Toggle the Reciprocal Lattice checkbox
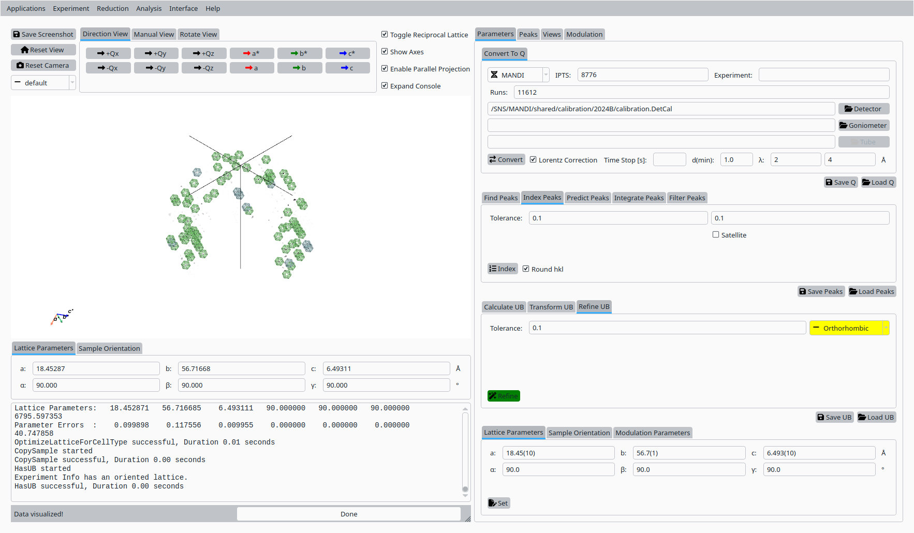Viewport: 914px width, 533px height. coord(385,35)
